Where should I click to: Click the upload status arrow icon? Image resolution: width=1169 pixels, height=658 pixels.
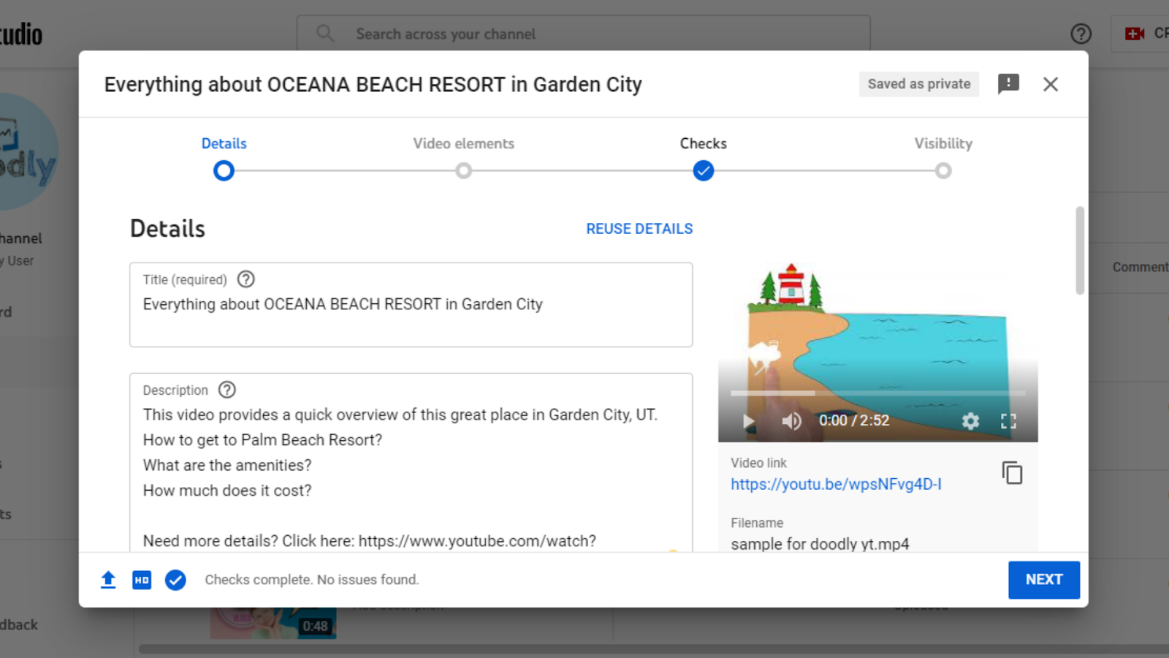point(108,580)
